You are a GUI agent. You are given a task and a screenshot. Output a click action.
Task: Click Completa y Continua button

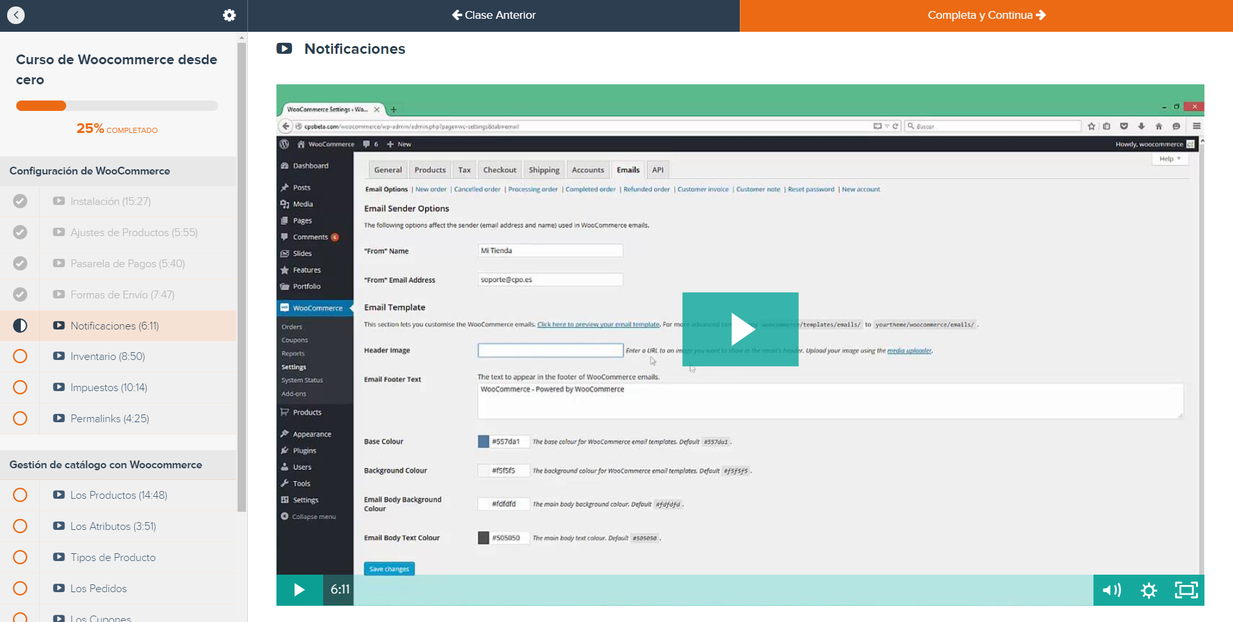(x=986, y=15)
